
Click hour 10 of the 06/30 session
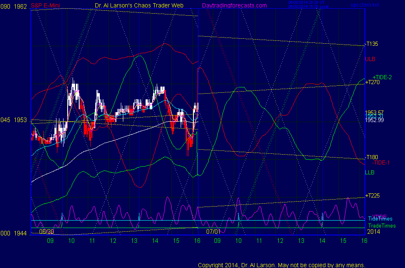tap(71, 241)
